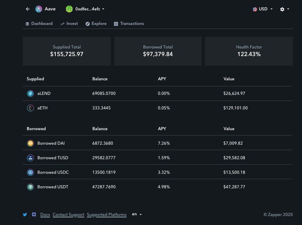Click the USDC balance 13500.1819
The width and height of the screenshot is (302, 225).
(104, 172)
